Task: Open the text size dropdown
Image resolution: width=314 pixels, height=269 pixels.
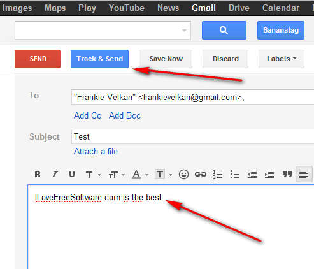Action: pos(117,175)
